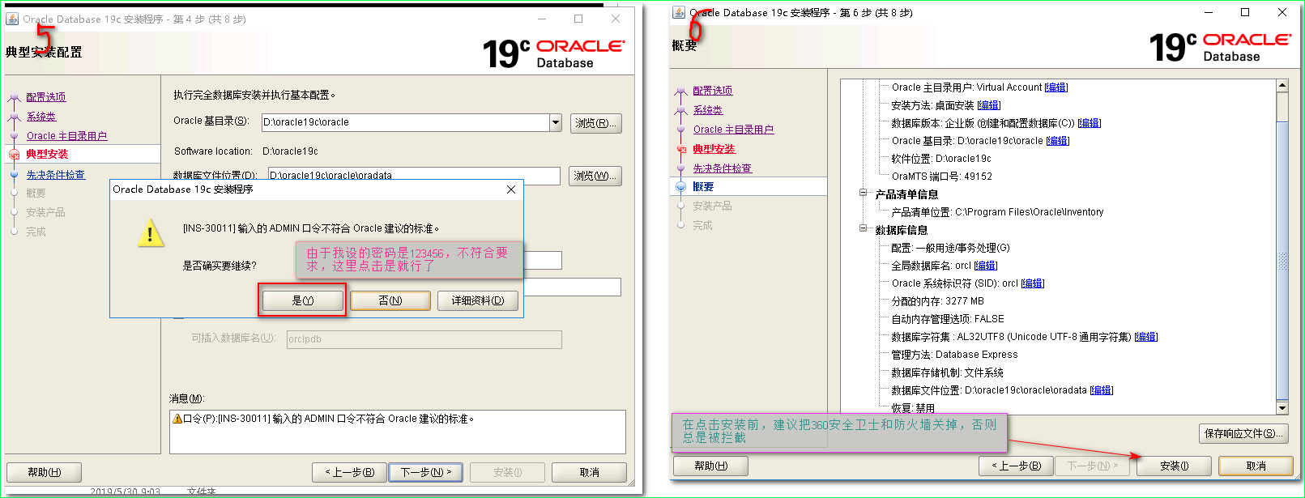Click 取消 in the step 6 window
1305x498 pixels.
pyautogui.click(x=1256, y=466)
